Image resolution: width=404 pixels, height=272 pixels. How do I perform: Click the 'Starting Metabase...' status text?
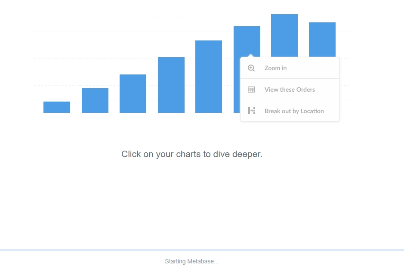click(192, 261)
